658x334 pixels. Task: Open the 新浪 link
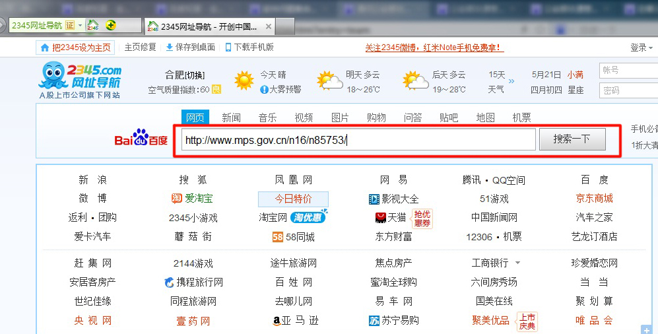tap(93, 180)
